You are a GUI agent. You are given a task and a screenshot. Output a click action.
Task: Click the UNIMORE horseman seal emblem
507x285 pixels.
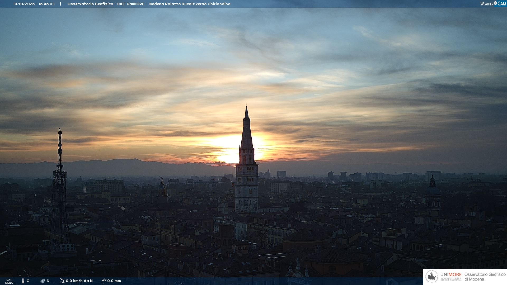432,277
